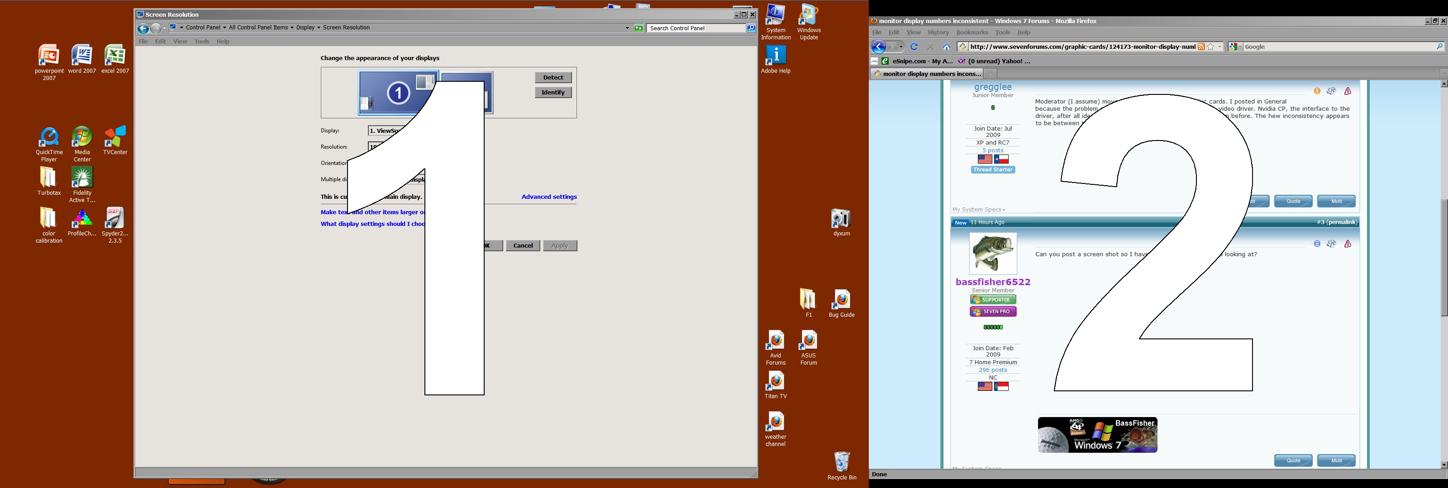Click the Firefox reload page icon
Screen dimensions: 1448x488
point(914,47)
